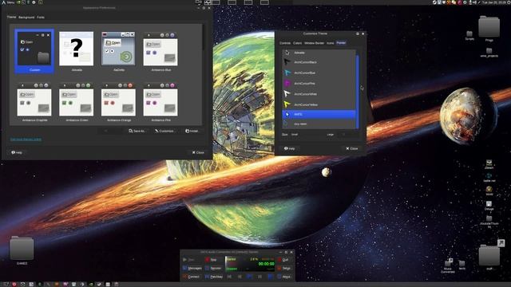
Task: Choose the Adwaita pointer theme
Action: (x=319, y=53)
